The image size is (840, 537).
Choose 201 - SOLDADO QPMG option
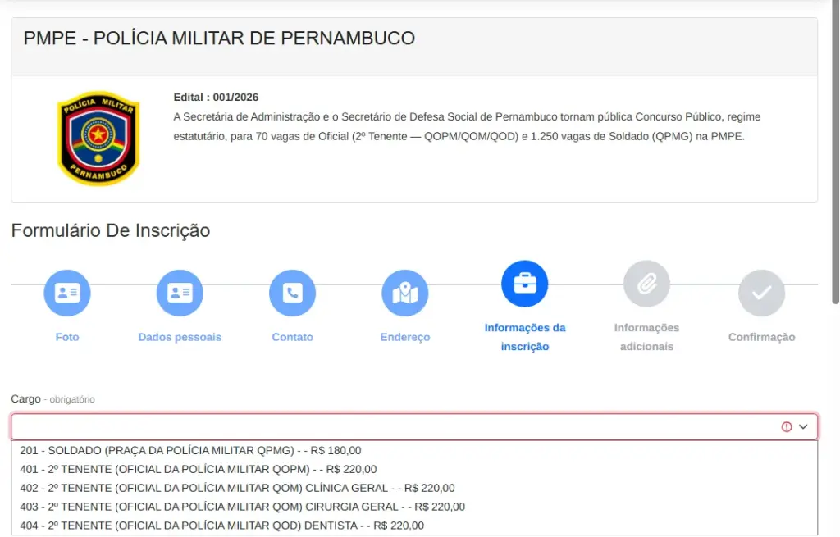[x=414, y=450]
